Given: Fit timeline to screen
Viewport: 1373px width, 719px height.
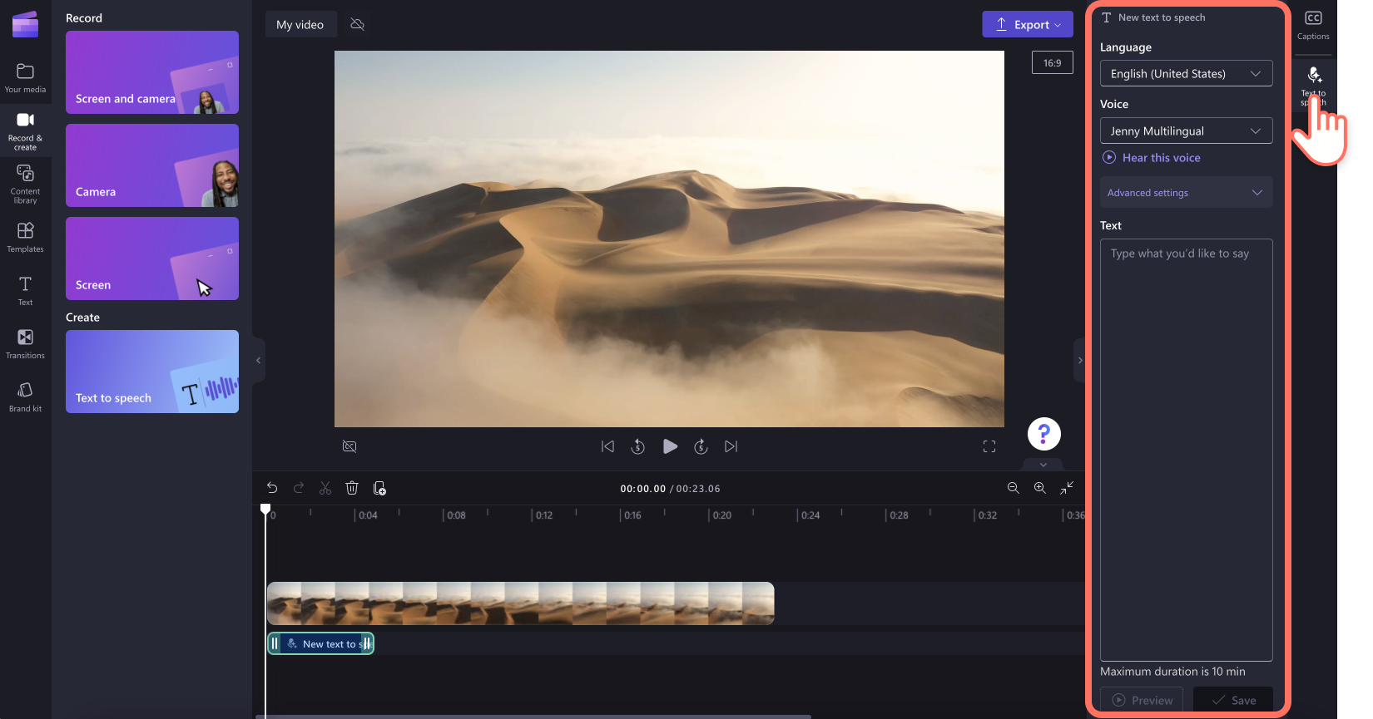Looking at the screenshot, I should pyautogui.click(x=1067, y=488).
